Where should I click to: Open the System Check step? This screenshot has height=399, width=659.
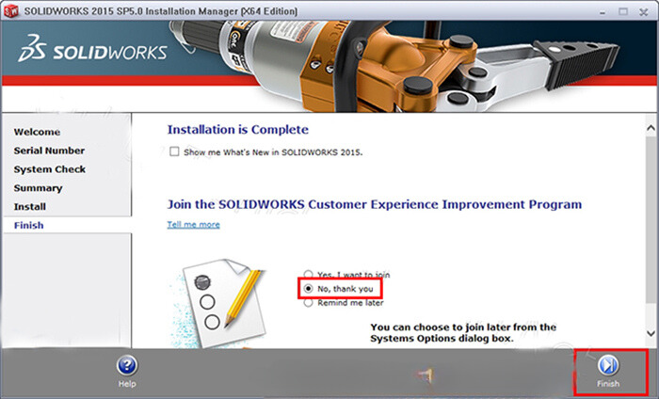coord(50,169)
